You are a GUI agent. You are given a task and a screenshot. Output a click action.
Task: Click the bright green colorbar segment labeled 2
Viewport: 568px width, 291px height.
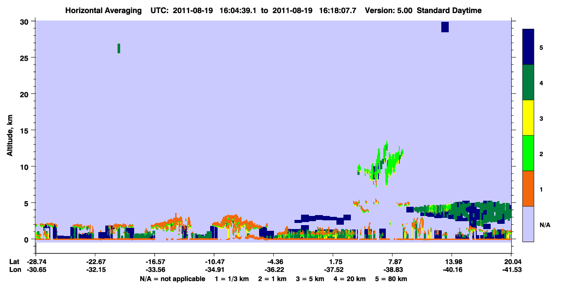528,153
